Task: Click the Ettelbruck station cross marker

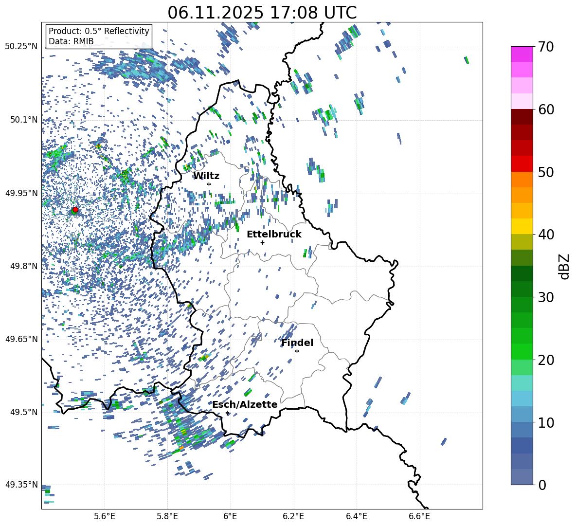Action: click(x=262, y=242)
